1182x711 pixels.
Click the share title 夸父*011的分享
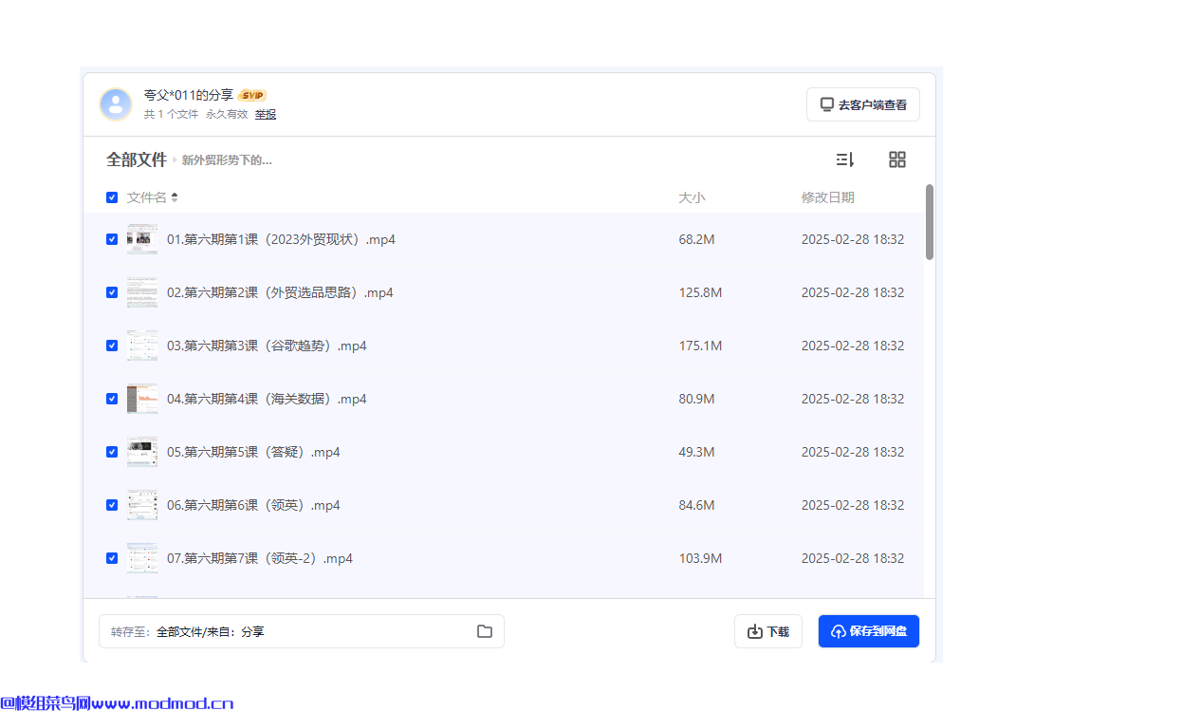[188, 95]
